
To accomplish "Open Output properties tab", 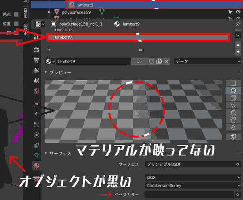I will coord(37,60).
